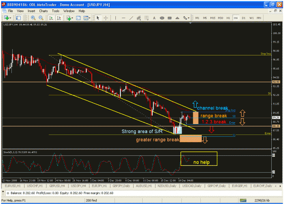Select the Equidistant Channel tool

139,18
